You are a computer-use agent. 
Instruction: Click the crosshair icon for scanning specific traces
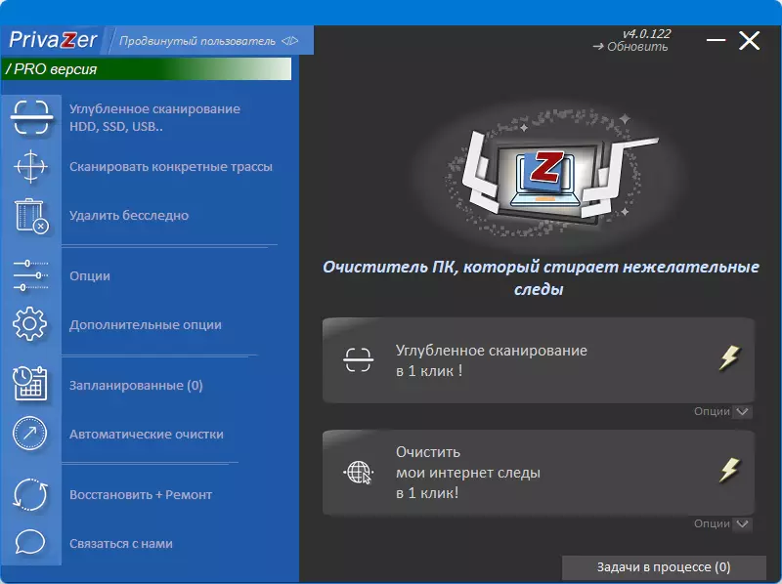coord(31,166)
